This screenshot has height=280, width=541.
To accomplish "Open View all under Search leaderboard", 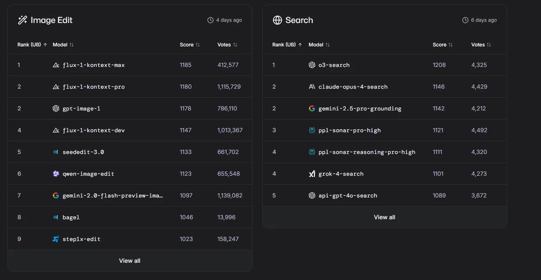I will pos(385,217).
